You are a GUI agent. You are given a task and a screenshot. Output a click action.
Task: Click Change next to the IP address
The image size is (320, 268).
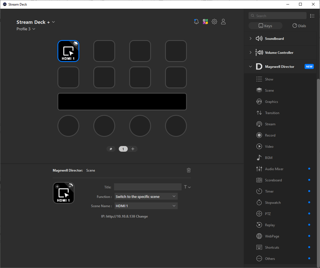142,216
